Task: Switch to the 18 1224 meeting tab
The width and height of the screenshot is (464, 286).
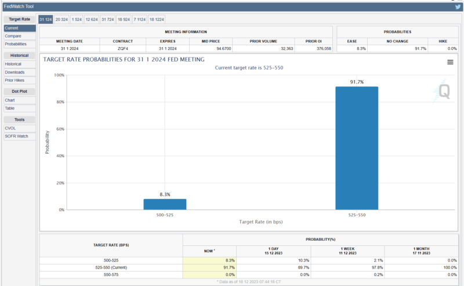Action: [157, 19]
